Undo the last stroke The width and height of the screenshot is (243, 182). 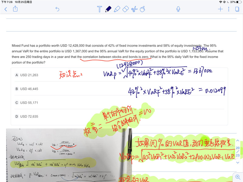(57, 9)
